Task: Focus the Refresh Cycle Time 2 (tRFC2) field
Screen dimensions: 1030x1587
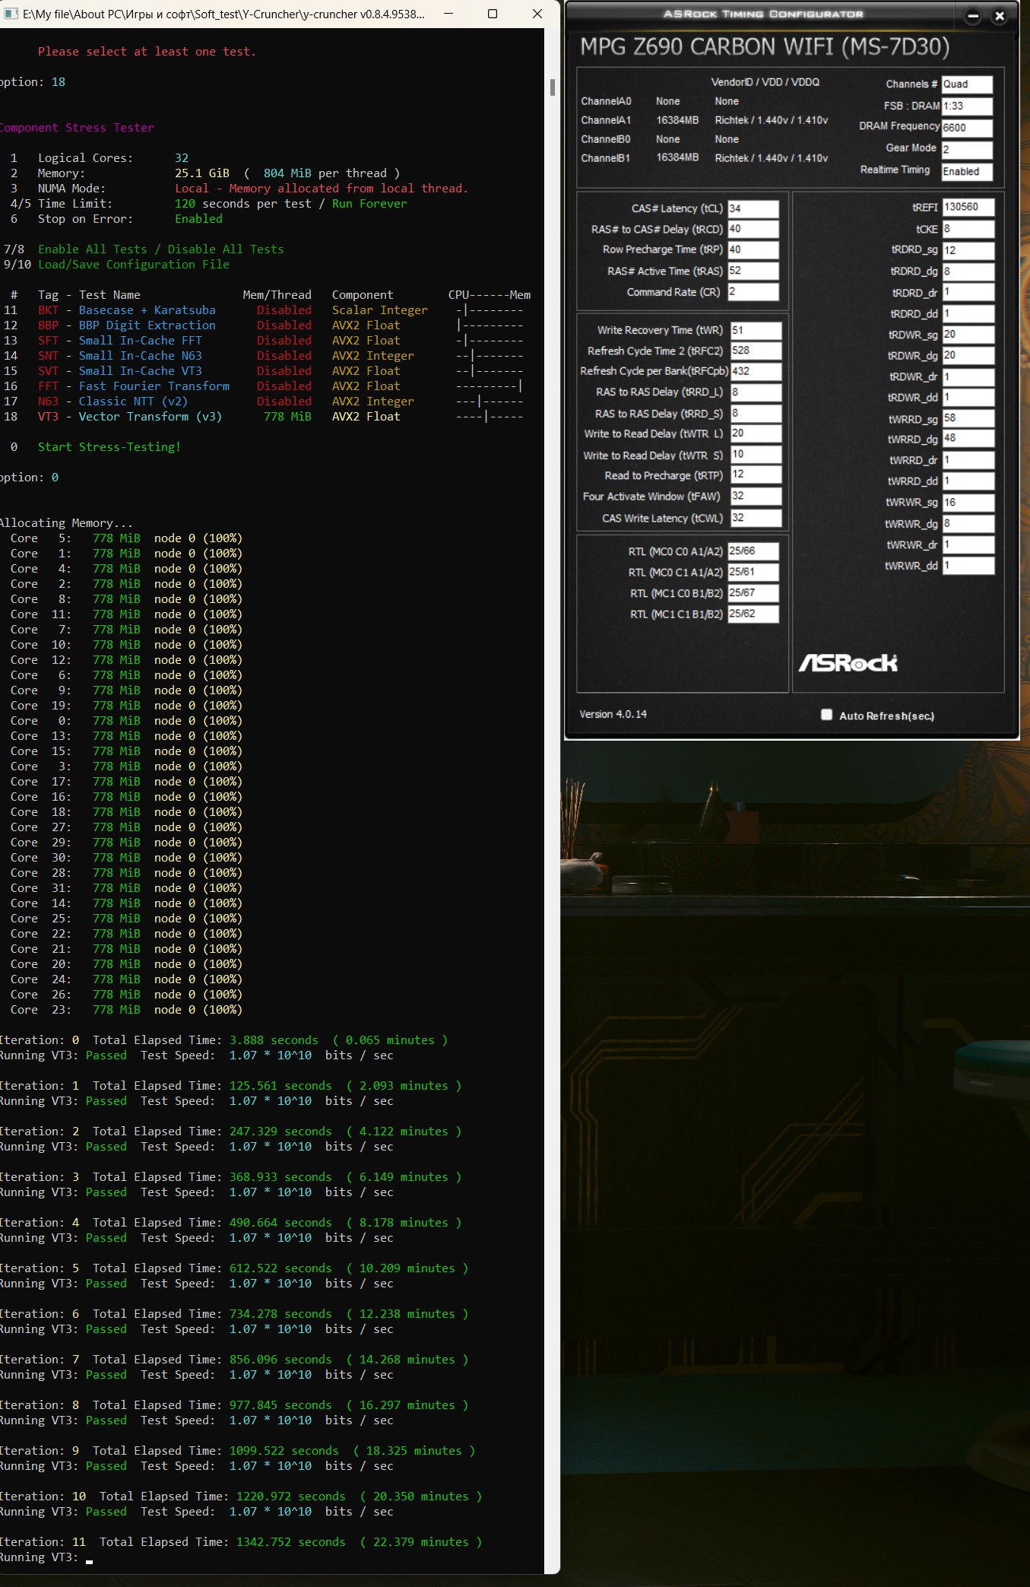Action: tap(756, 351)
